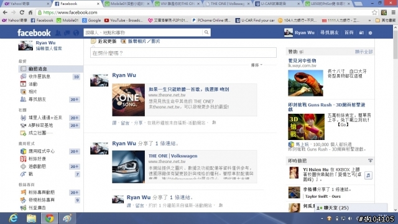Click the river monster ad image
This screenshot has height=224, width=398.
[305, 83]
